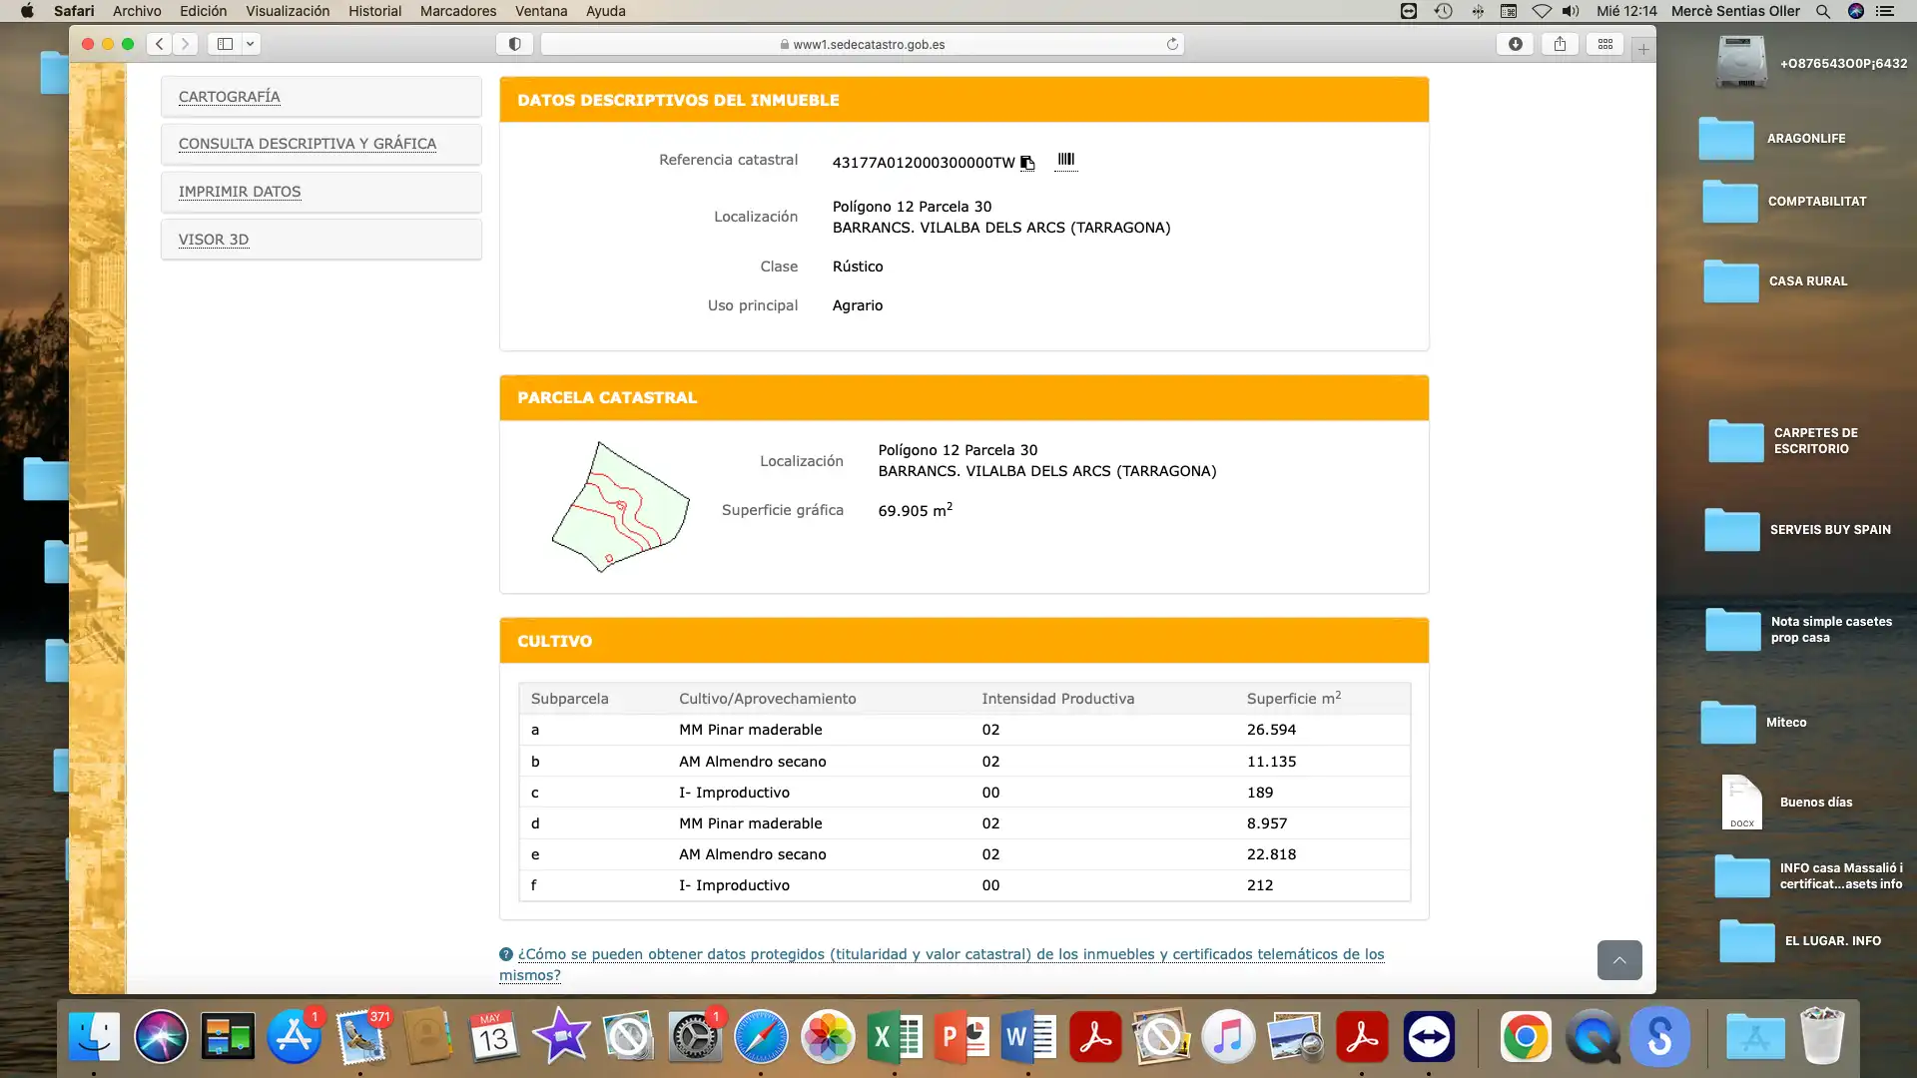Open the CARTOGRAFÍA link
This screenshot has height=1078, width=1917.
(x=230, y=97)
